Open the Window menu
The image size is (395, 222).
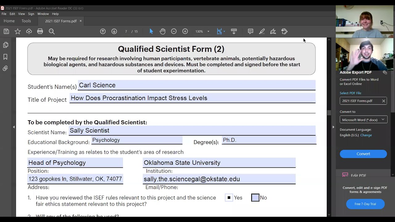43,14
